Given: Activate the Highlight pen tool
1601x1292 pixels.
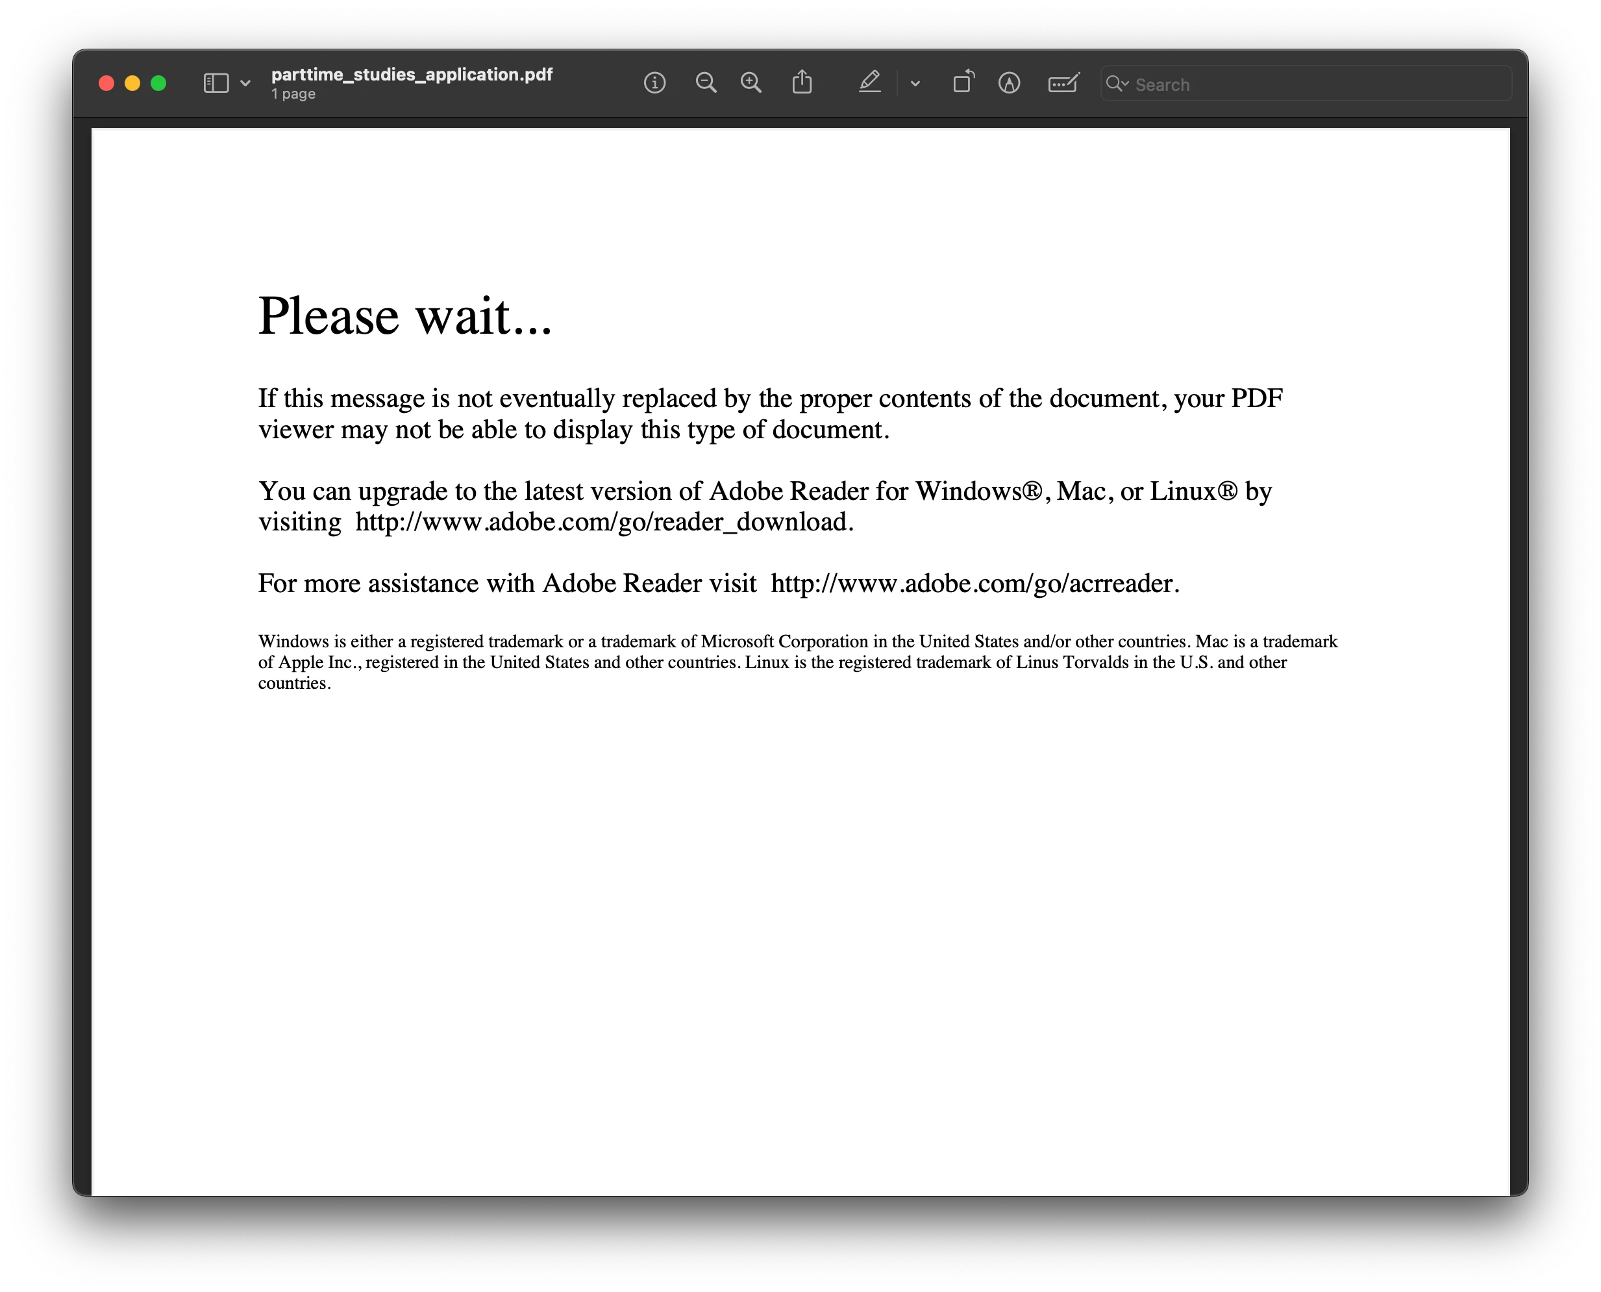Looking at the screenshot, I should click(x=869, y=82).
